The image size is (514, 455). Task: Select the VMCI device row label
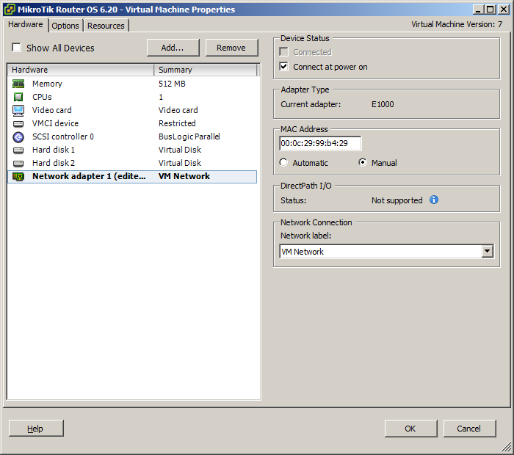tap(55, 123)
